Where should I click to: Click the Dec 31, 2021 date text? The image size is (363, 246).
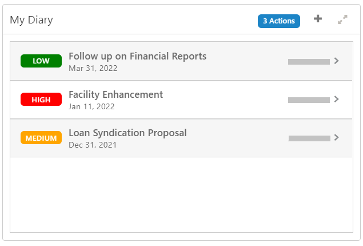(x=93, y=145)
